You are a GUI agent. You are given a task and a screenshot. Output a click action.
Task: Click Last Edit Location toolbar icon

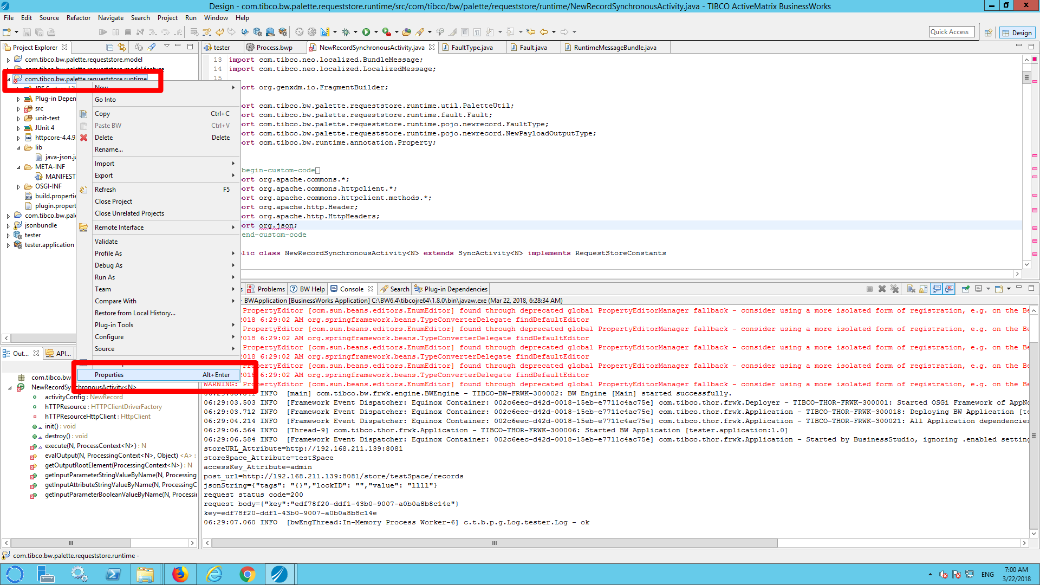tap(531, 32)
